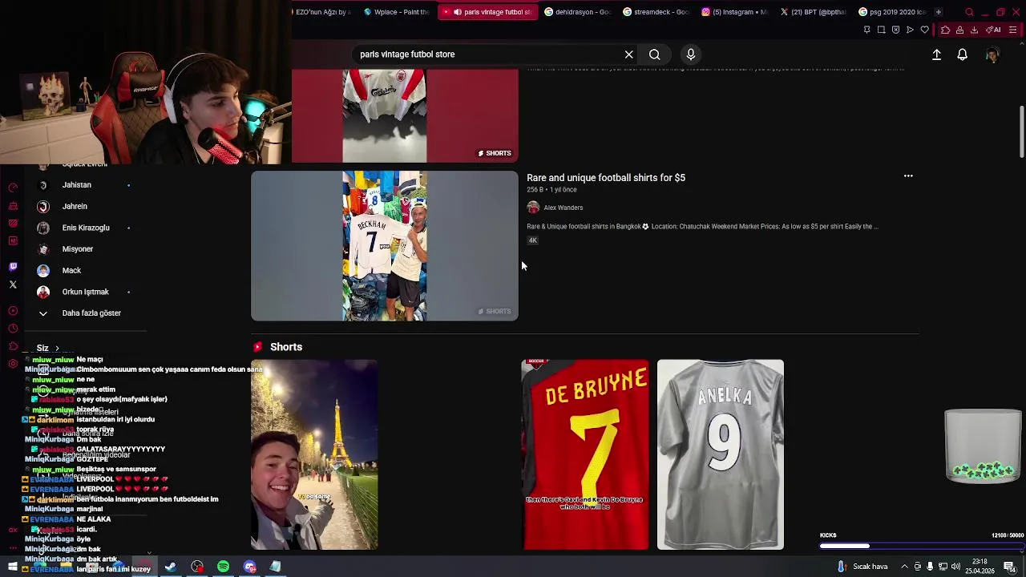This screenshot has width=1026, height=577.
Task: Open the Eiffel Tower short thumbnail
Action: [314, 454]
